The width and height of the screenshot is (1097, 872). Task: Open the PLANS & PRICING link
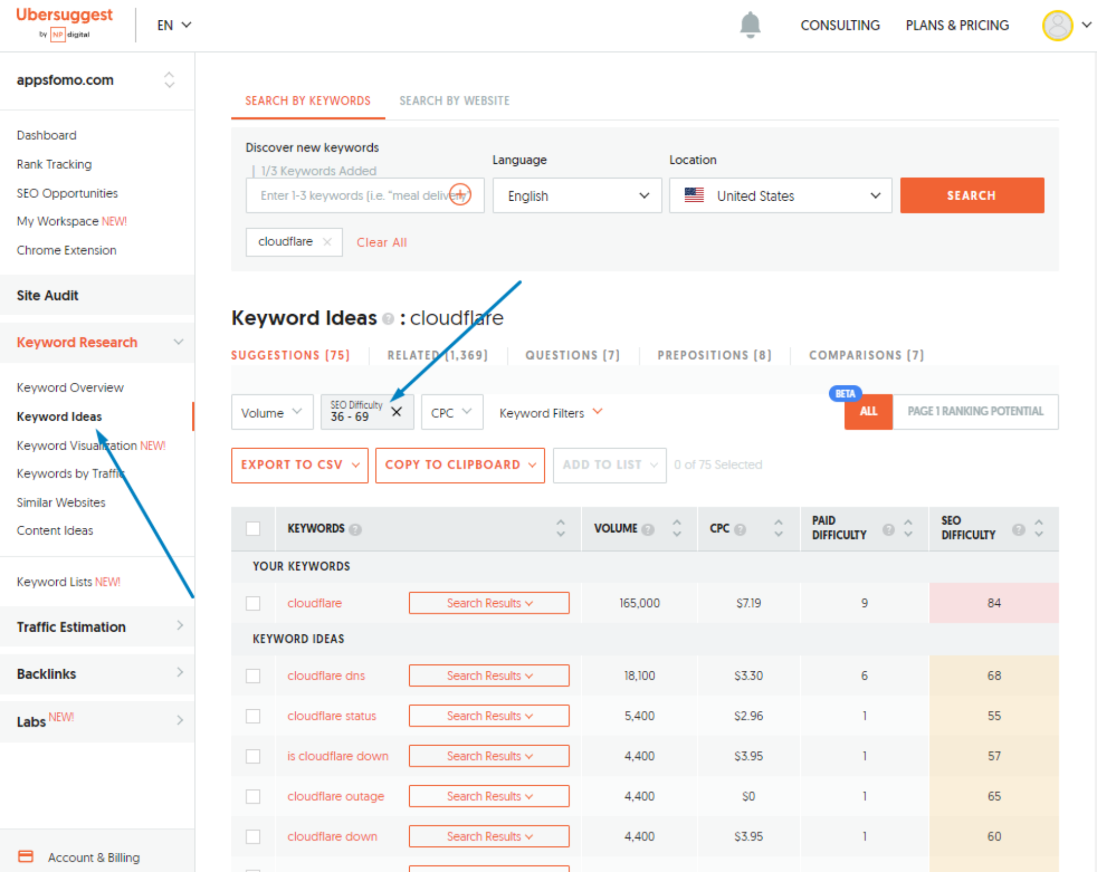pyautogui.click(x=957, y=25)
